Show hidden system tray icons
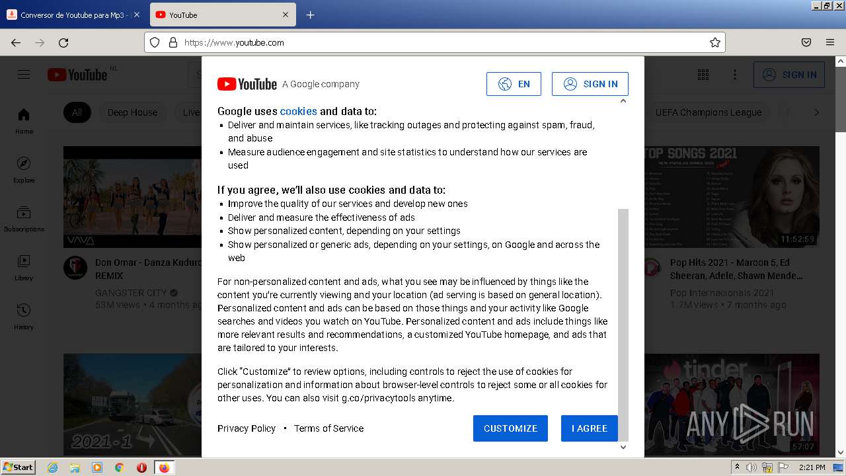 point(737,467)
